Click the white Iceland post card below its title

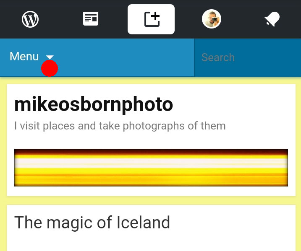click(151, 242)
